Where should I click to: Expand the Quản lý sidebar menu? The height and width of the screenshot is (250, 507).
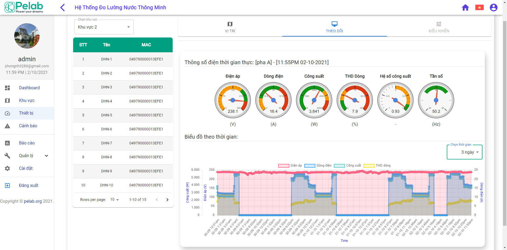pyautogui.click(x=46, y=156)
